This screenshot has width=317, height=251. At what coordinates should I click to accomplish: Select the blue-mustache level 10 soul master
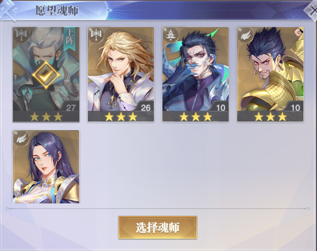[x=195, y=74]
